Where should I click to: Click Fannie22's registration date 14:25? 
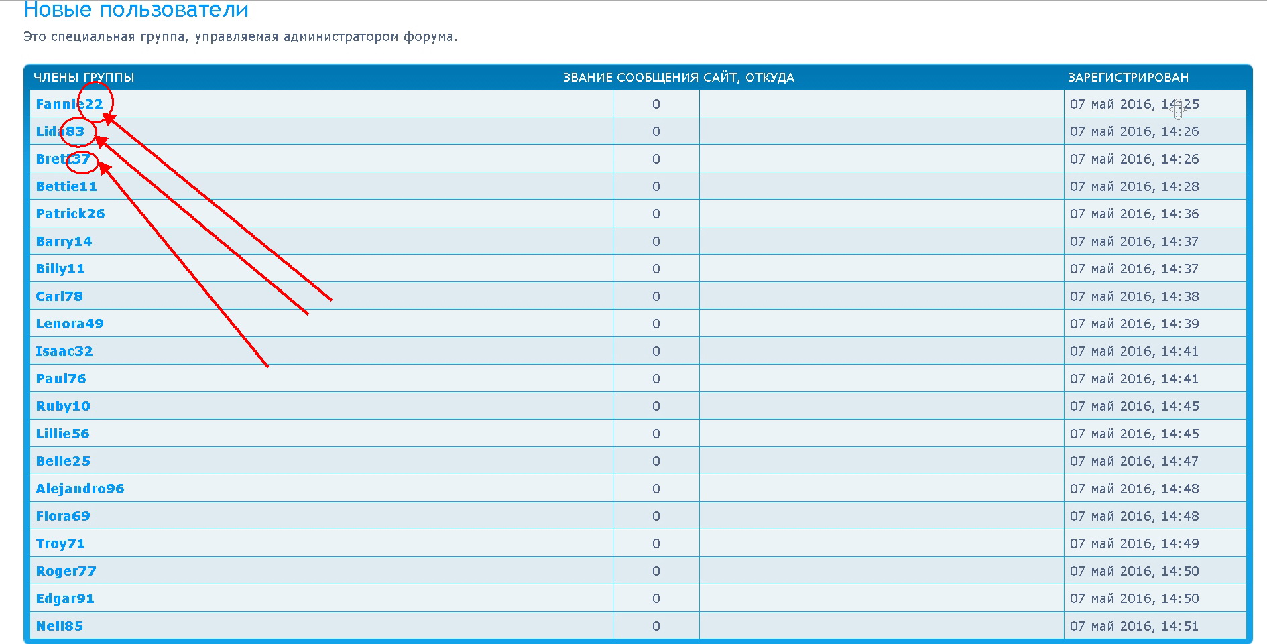1134,104
